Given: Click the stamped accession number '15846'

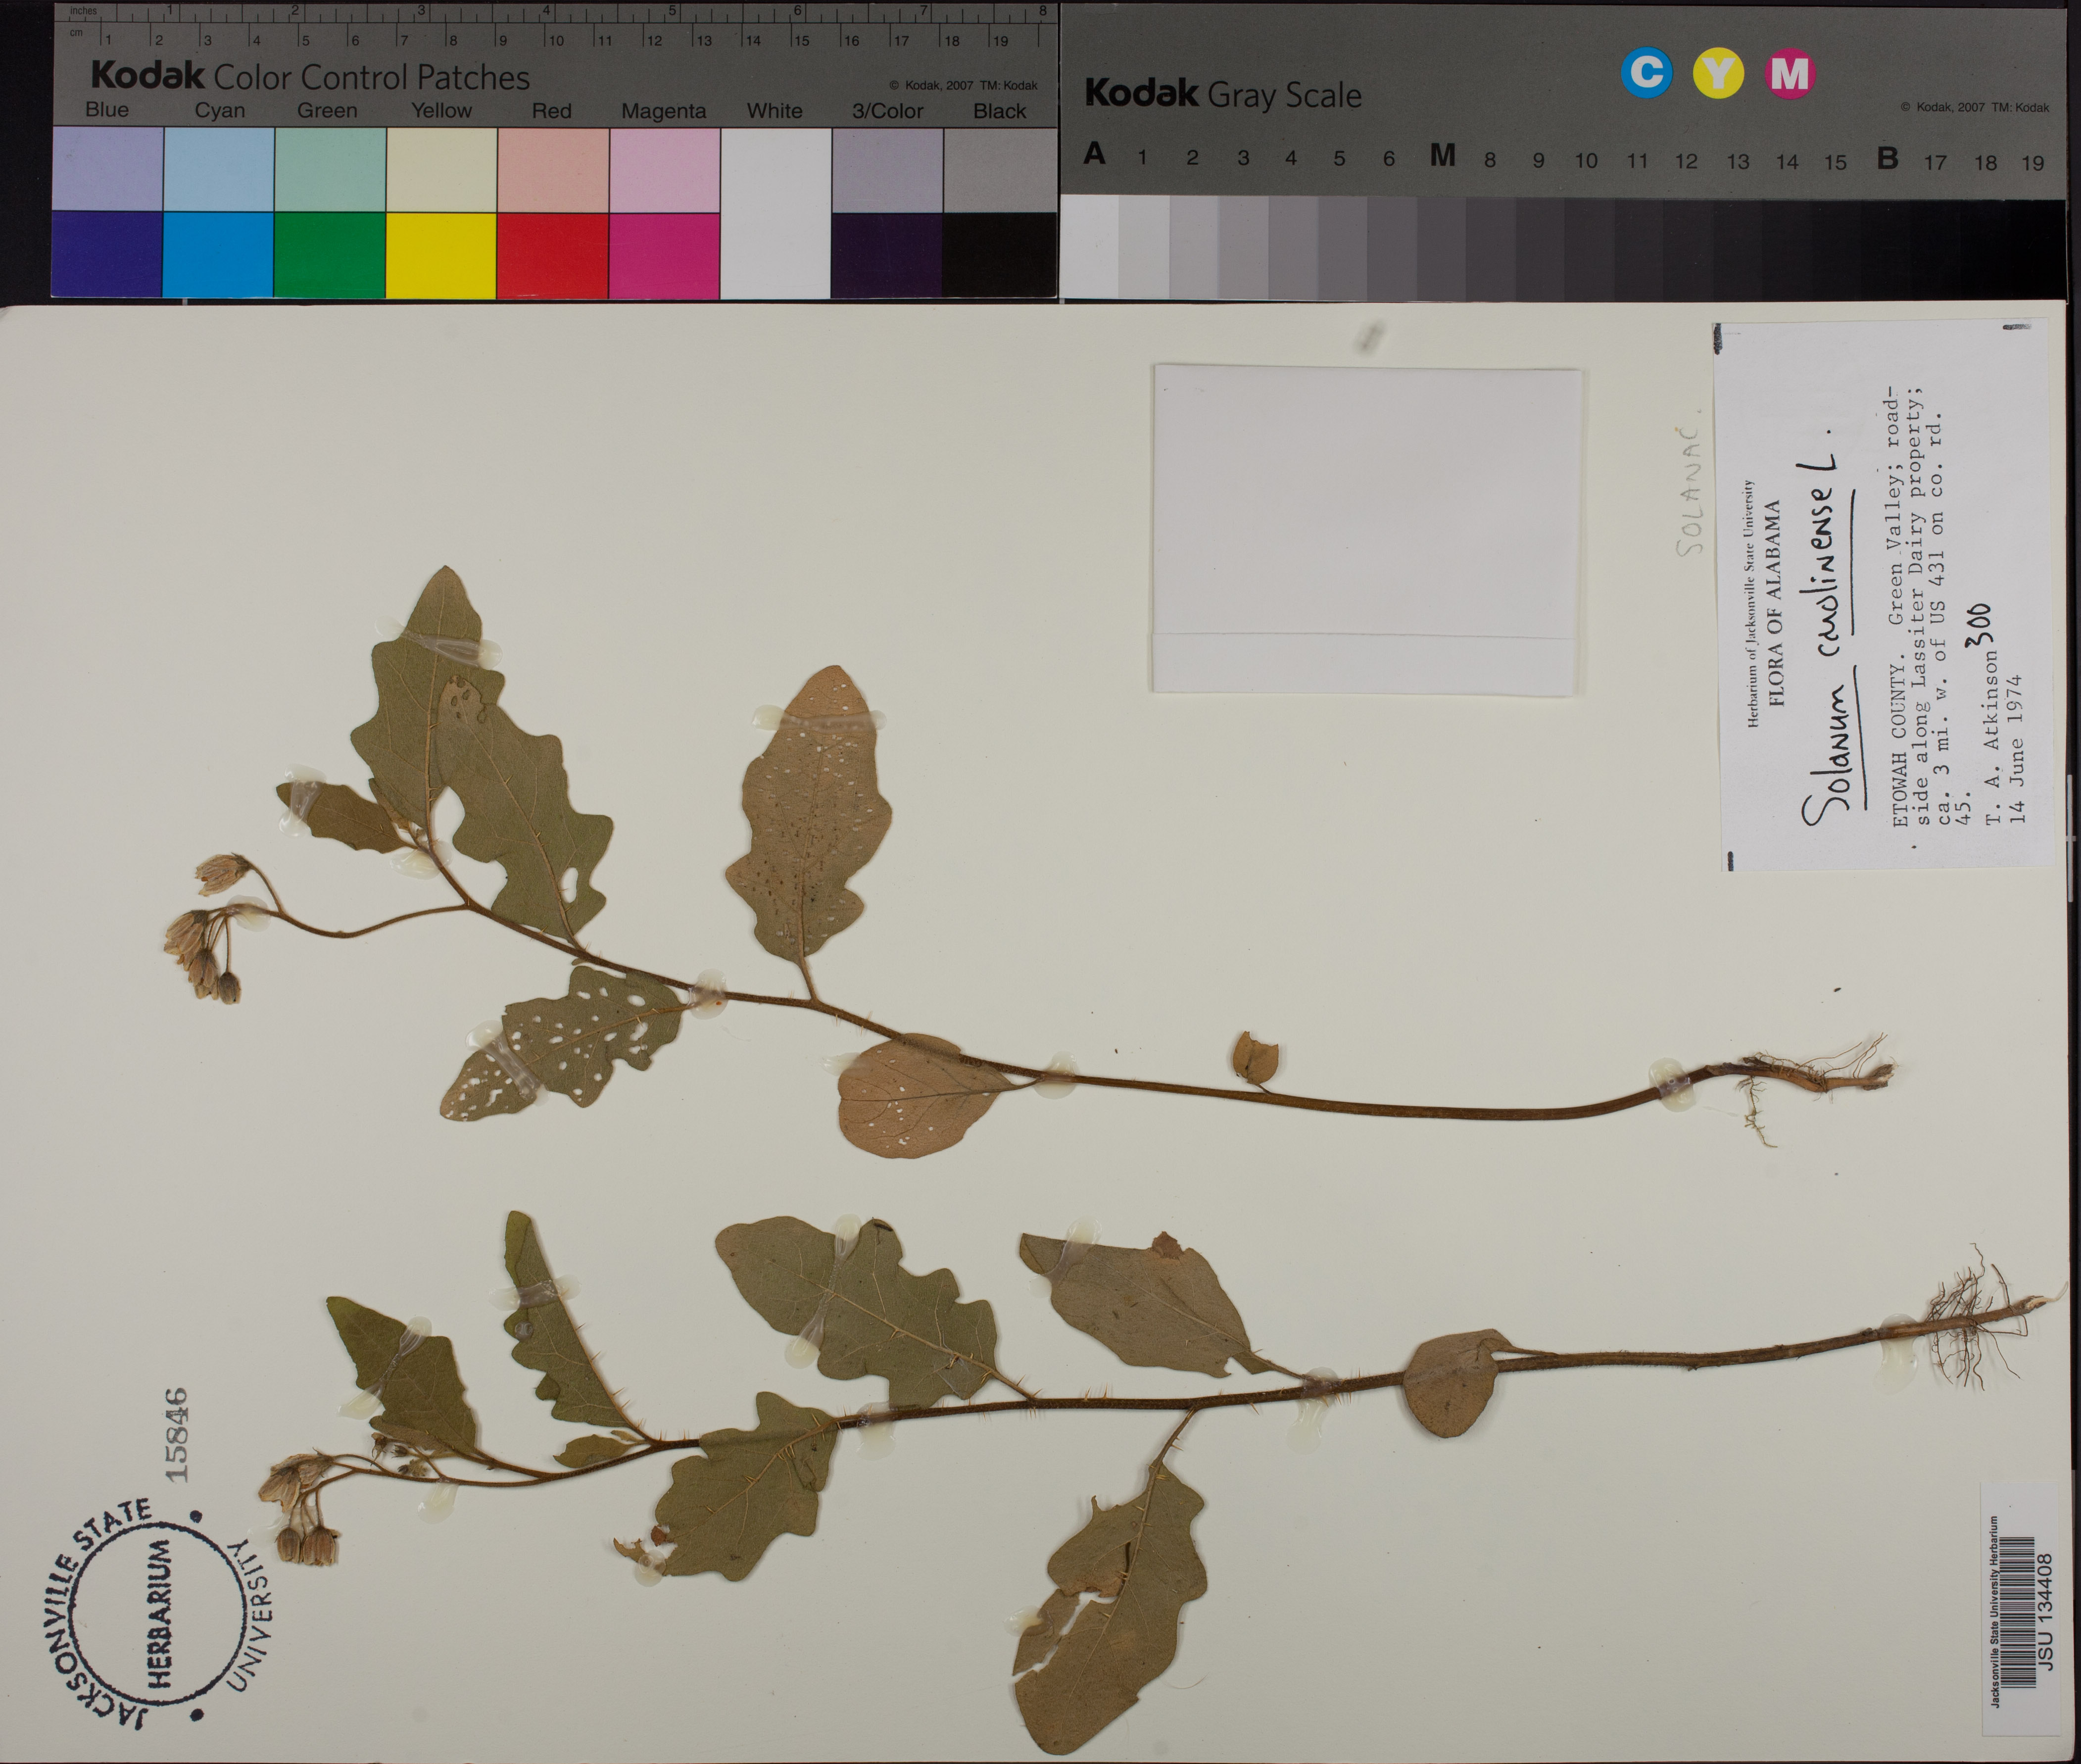Looking at the screenshot, I should tap(176, 1434).
